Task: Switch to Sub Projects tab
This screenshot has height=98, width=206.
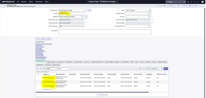Action: tap(60, 62)
